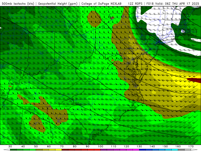Click the legend value 80
The width and height of the screenshot is (201, 151).
[75, 146]
